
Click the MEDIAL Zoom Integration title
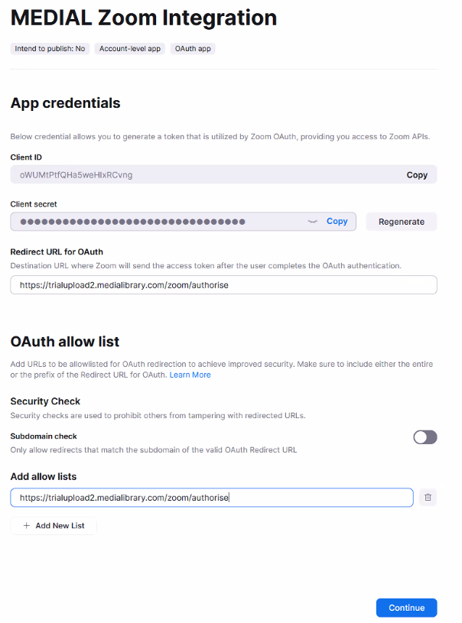tap(144, 18)
